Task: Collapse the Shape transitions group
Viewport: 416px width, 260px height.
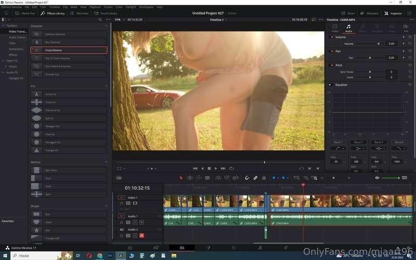Action: [107, 206]
